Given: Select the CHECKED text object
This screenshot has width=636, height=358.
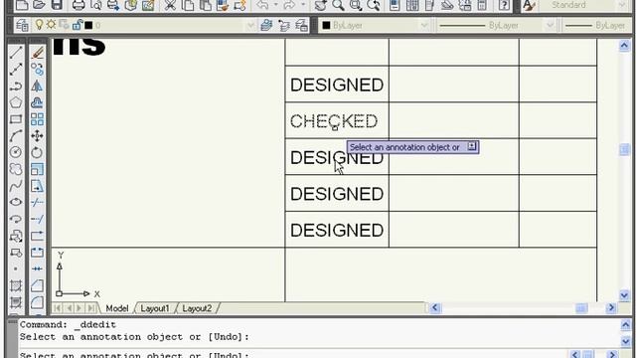Looking at the screenshot, I should click(x=334, y=121).
